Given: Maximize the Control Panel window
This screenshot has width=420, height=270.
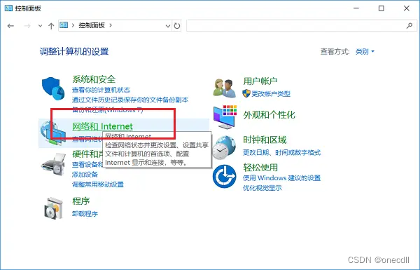Looking at the screenshot, I should click(x=381, y=8).
